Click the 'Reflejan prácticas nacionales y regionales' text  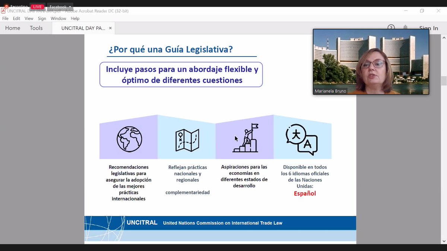coord(187,174)
